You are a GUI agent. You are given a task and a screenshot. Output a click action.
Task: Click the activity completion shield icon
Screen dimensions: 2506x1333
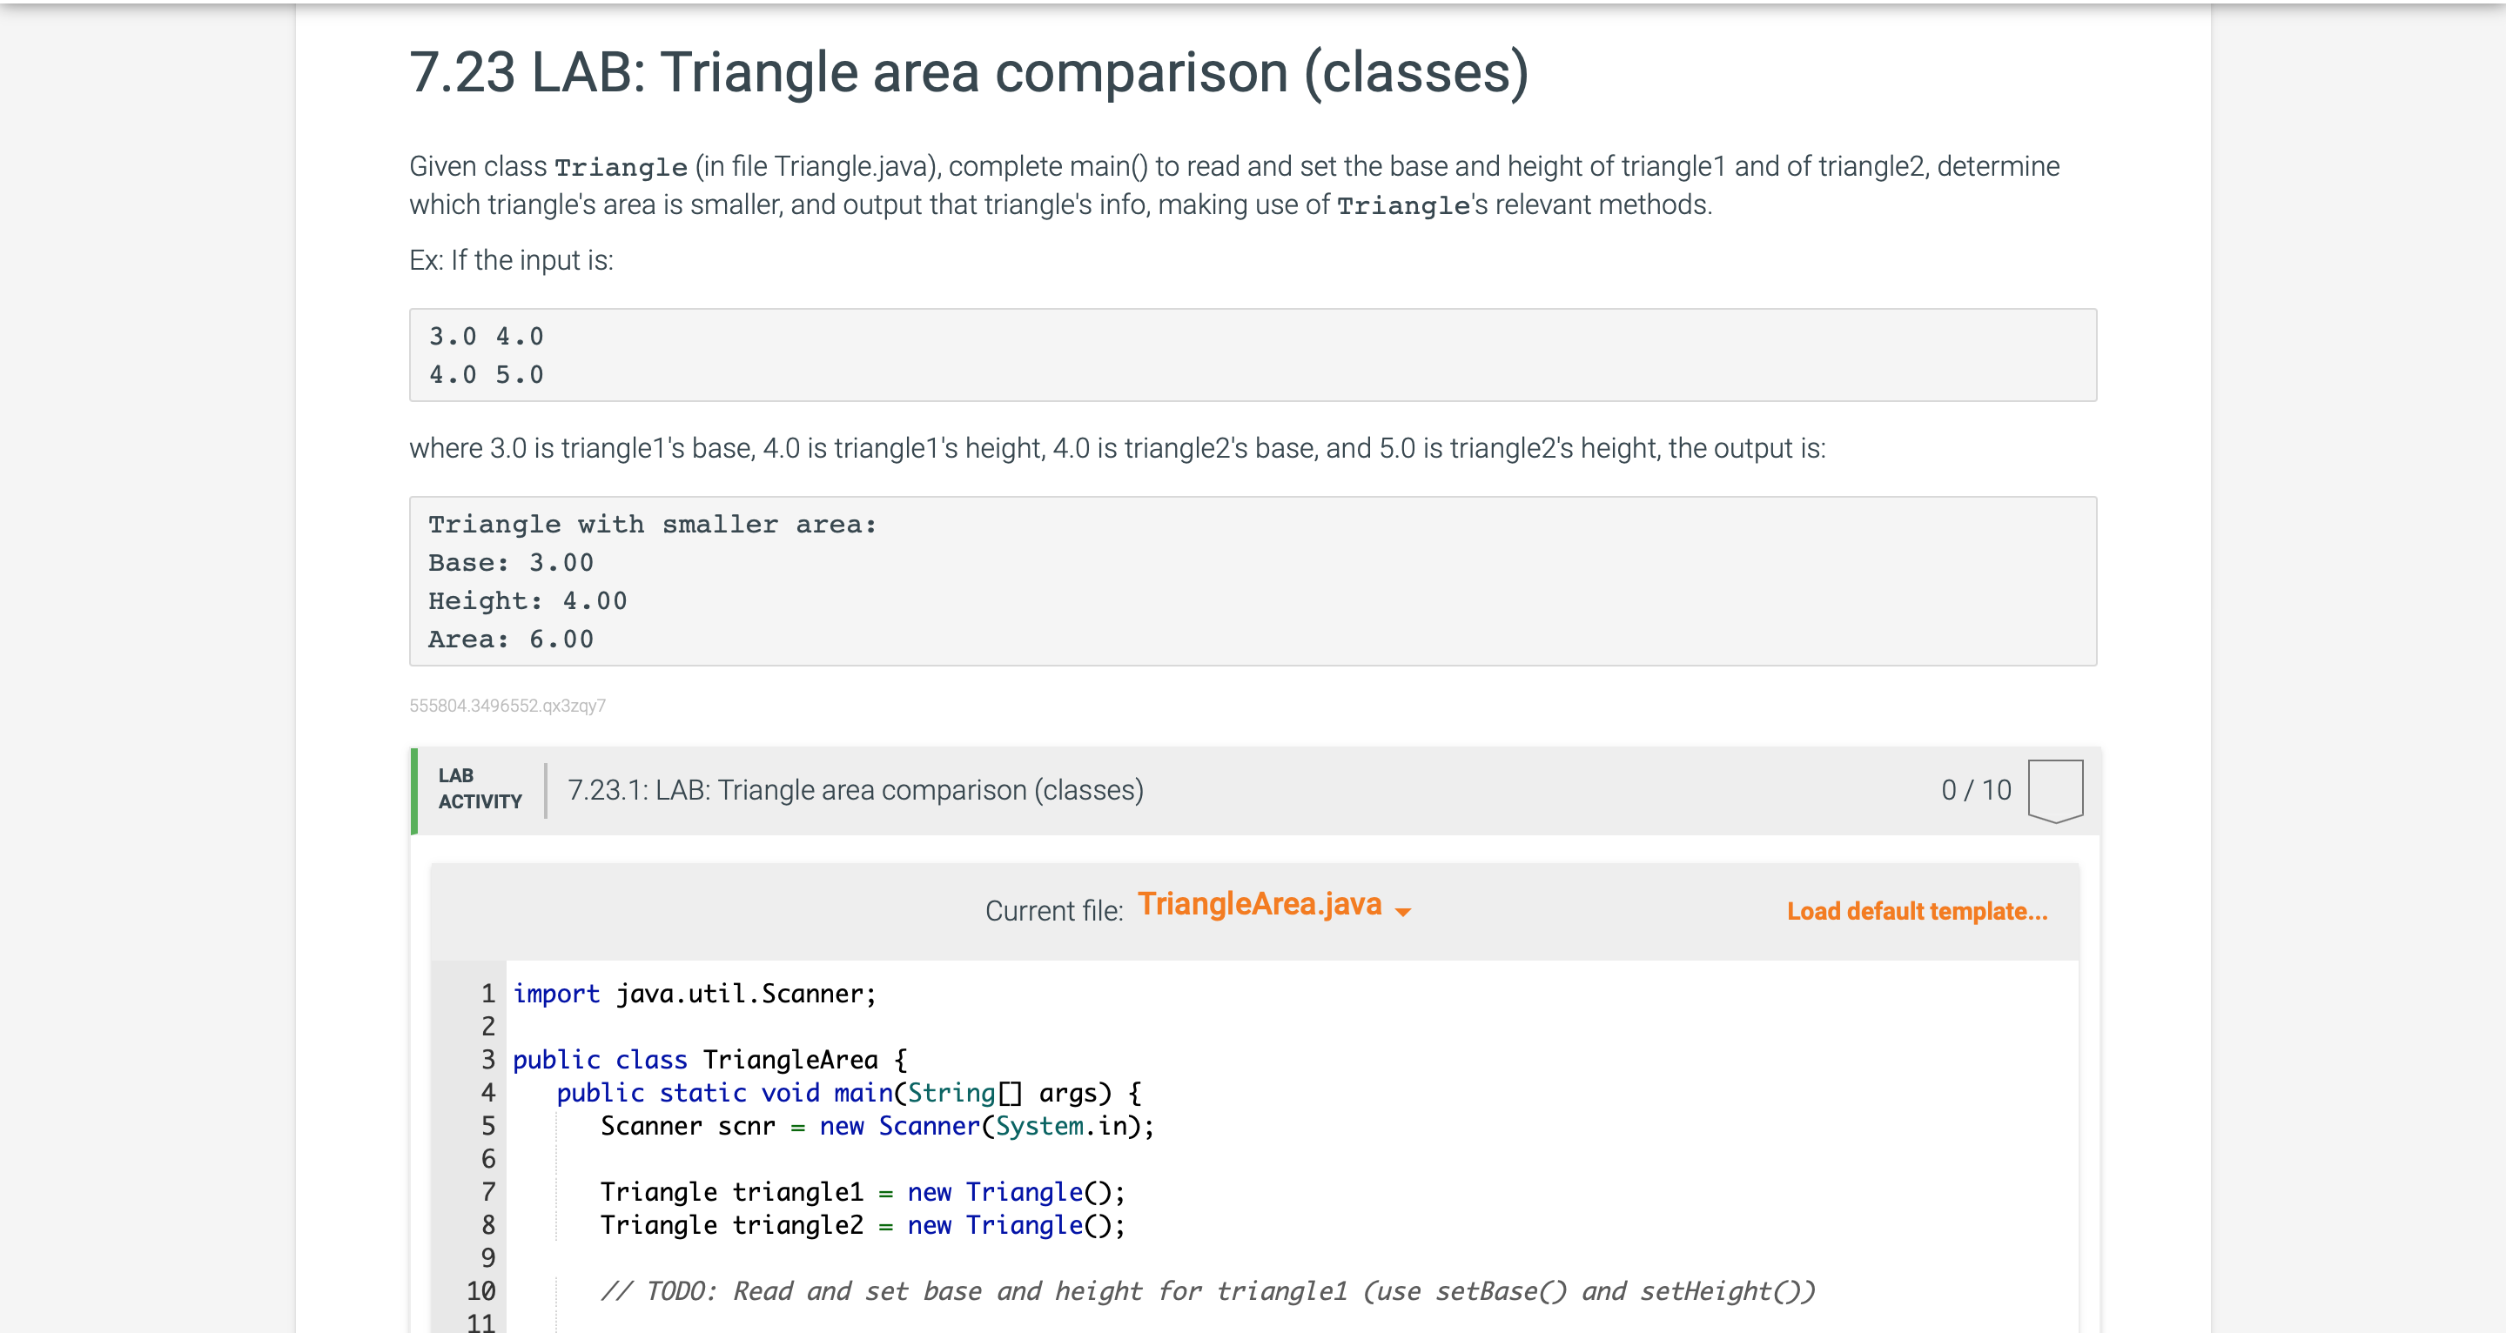tap(2056, 789)
